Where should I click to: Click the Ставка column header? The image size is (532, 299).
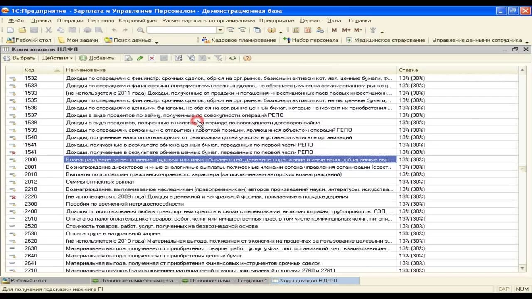coord(457,70)
